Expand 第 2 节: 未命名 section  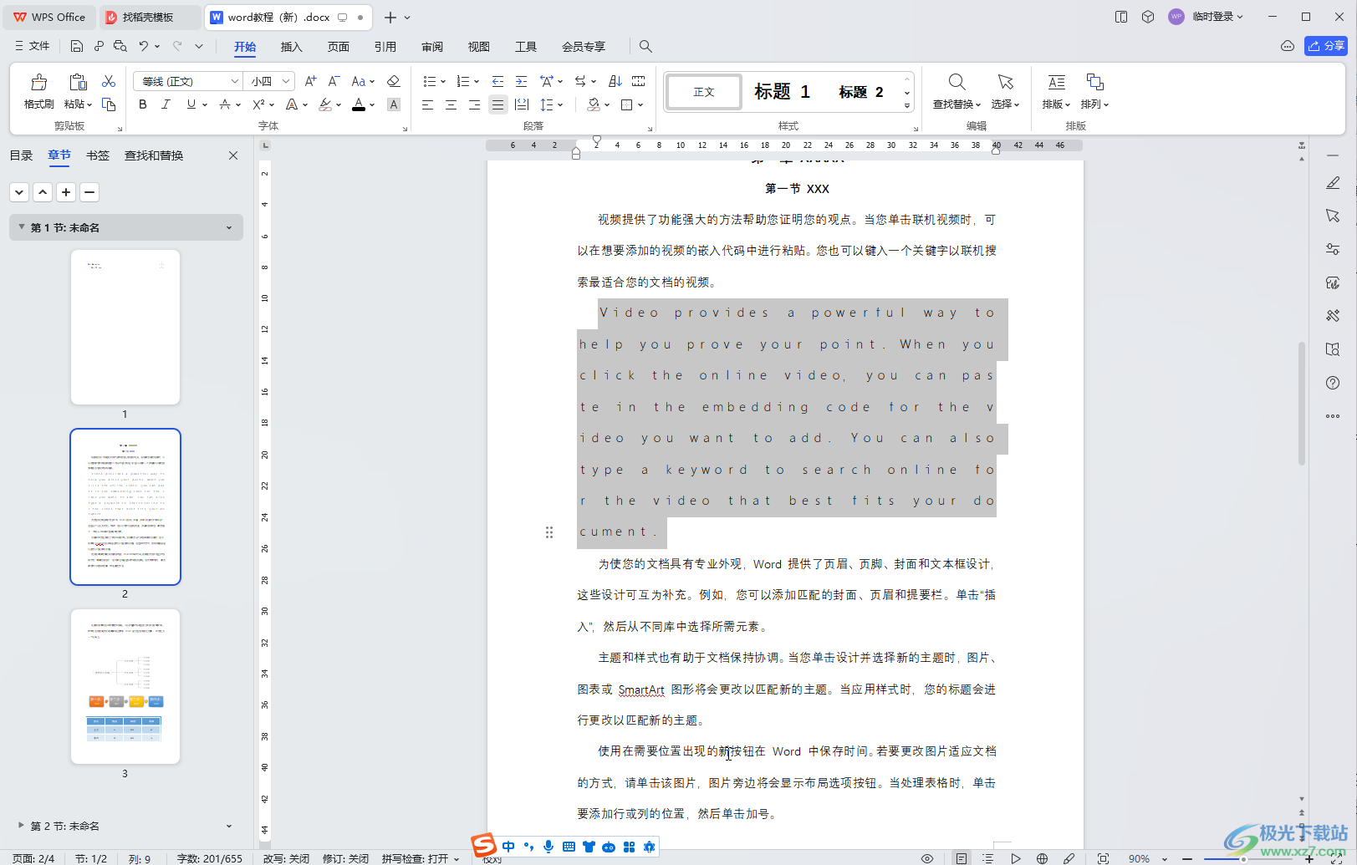22,825
